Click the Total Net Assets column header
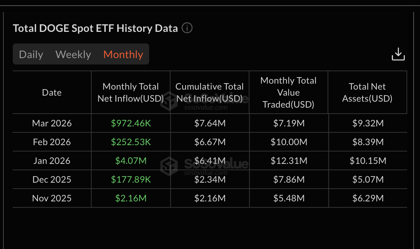This screenshot has height=249, width=420. [x=367, y=92]
